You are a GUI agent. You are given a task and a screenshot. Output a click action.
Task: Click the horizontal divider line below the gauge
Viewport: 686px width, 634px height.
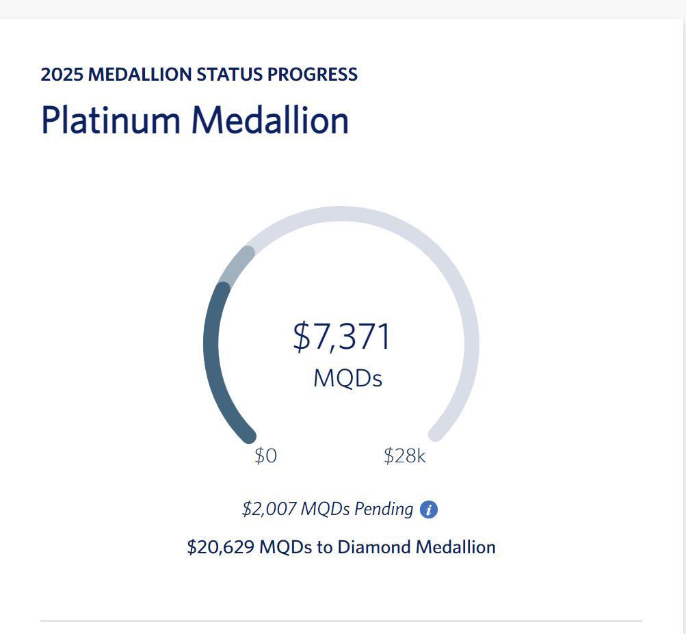point(341,620)
